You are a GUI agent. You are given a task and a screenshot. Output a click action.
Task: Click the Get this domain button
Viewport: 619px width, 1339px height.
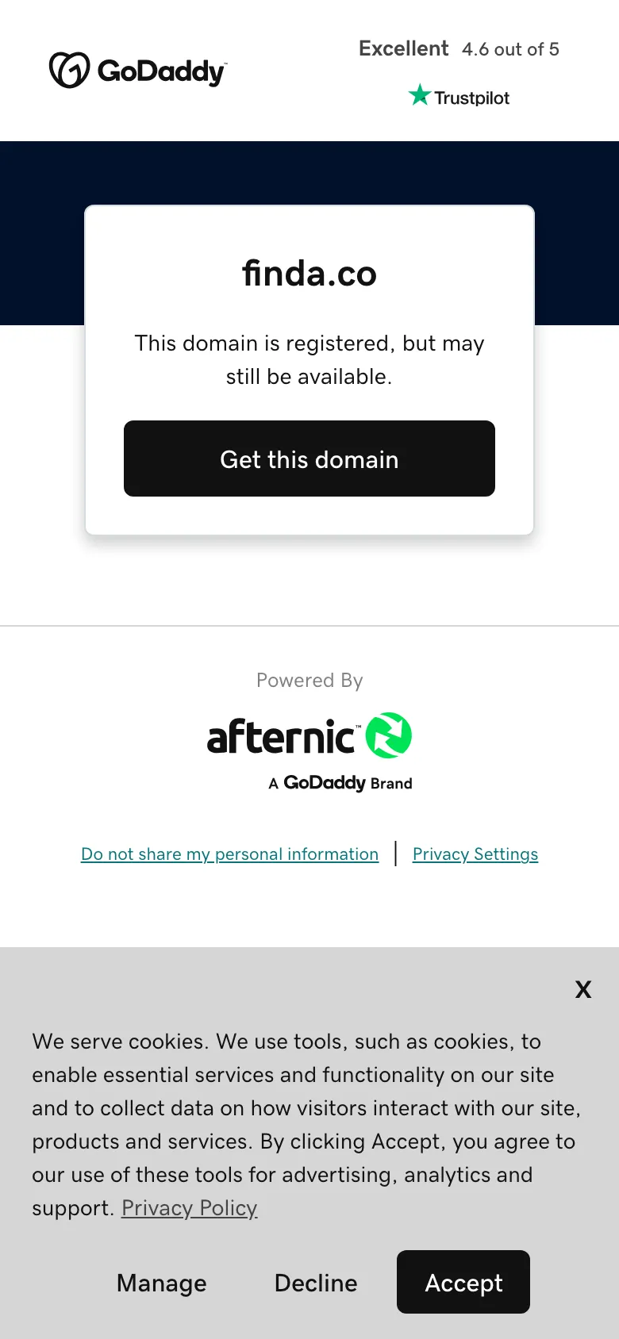[x=309, y=458]
